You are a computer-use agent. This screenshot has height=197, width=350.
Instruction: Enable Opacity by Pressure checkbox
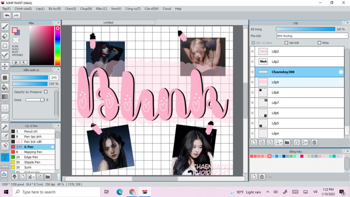coord(46,92)
